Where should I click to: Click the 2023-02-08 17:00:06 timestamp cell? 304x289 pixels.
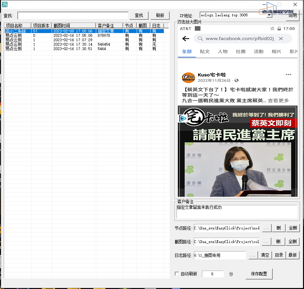pos(73,31)
